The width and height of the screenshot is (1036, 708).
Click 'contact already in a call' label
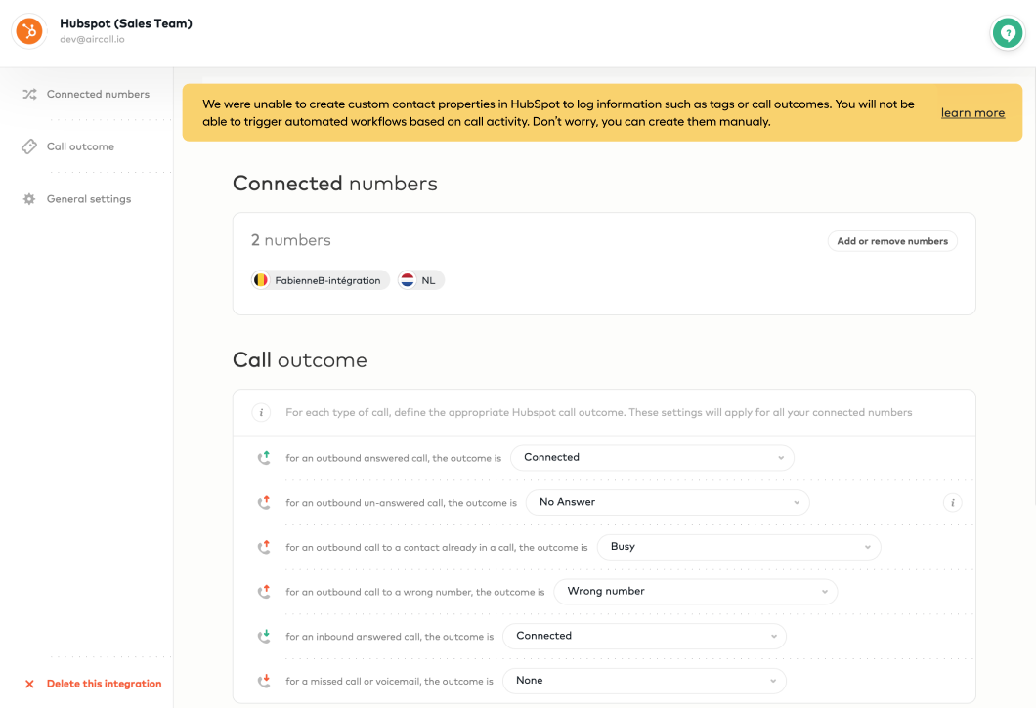click(x=436, y=548)
